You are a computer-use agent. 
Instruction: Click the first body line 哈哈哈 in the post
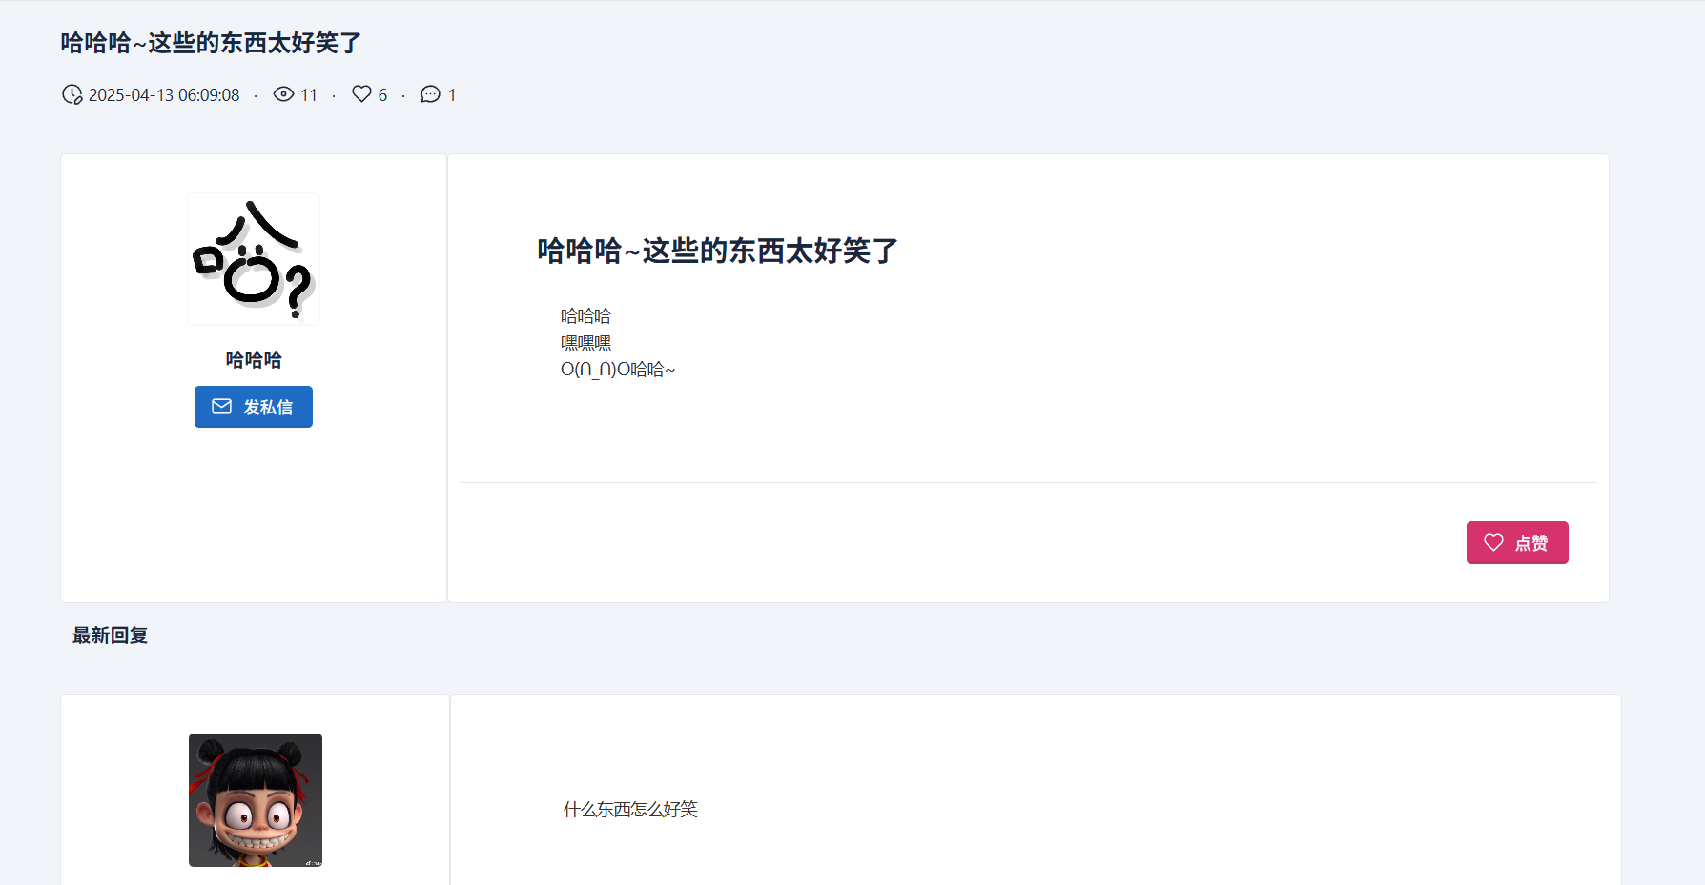[x=585, y=315]
